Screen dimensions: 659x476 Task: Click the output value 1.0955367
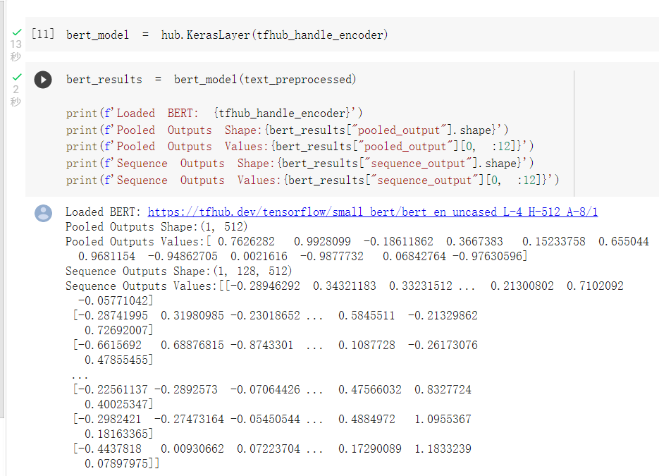click(x=443, y=420)
